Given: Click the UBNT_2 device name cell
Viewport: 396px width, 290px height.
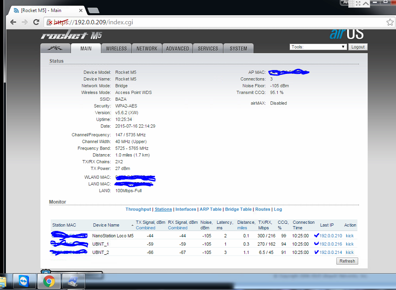Looking at the screenshot, I should pyautogui.click(x=100, y=253).
